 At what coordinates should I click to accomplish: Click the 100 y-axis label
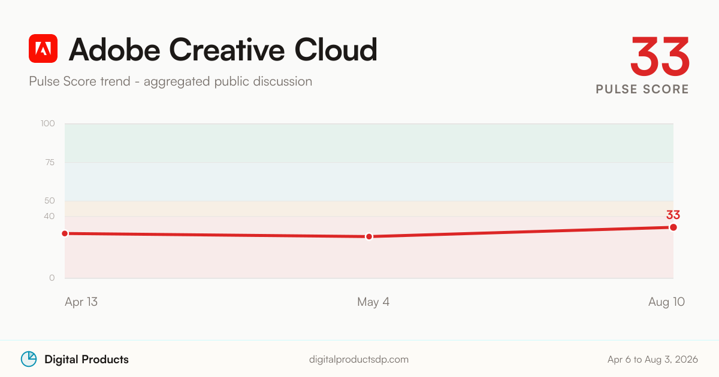(x=48, y=124)
